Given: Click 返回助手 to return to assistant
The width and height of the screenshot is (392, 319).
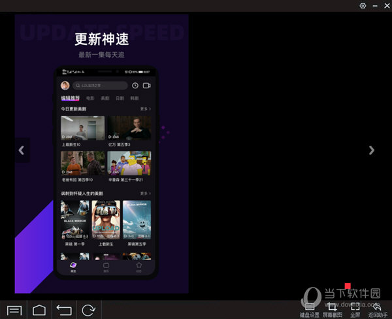Looking at the screenshot, I should click(x=378, y=310).
